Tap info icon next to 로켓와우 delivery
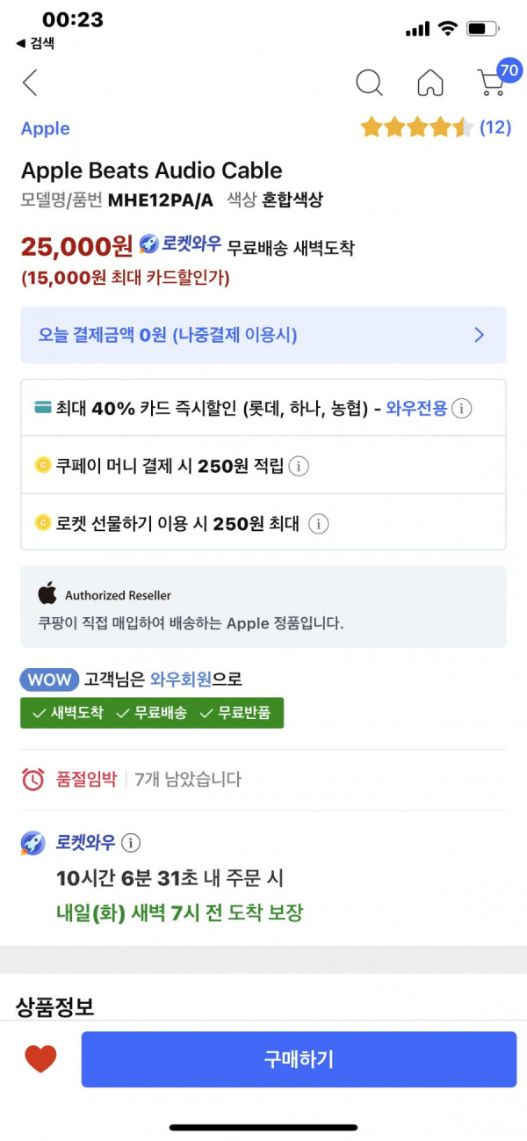The image size is (527, 1141). 130,843
